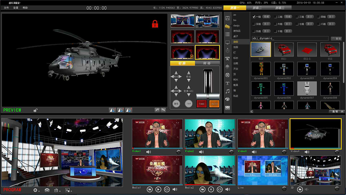Select the plain text T sidebar icon
The height and width of the screenshot is (195, 346).
click(x=228, y=83)
